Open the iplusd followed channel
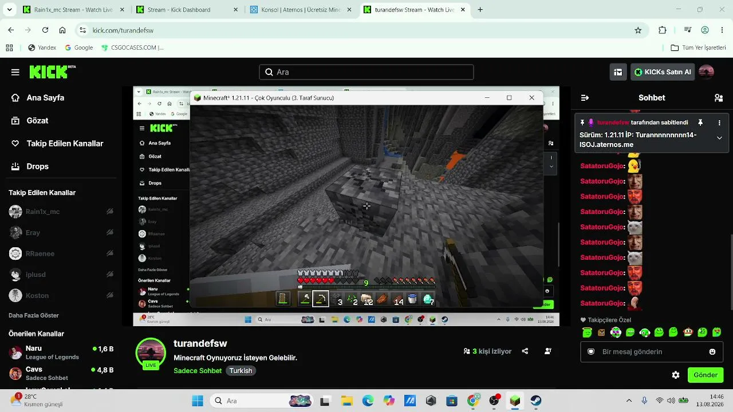The height and width of the screenshot is (412, 733). [x=61, y=275]
